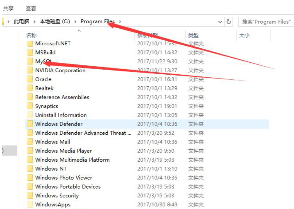Screen dimensions: 294x209
Task: Click the Realtek folder name
Action: (x=45, y=88)
